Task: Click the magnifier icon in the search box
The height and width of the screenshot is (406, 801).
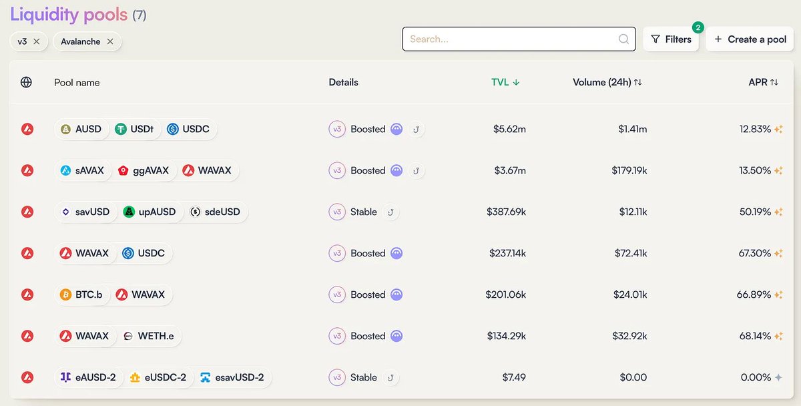Action: coord(623,39)
